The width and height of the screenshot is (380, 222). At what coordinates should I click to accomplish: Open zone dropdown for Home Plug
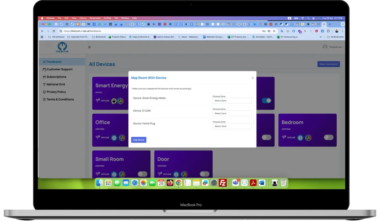click(232, 126)
